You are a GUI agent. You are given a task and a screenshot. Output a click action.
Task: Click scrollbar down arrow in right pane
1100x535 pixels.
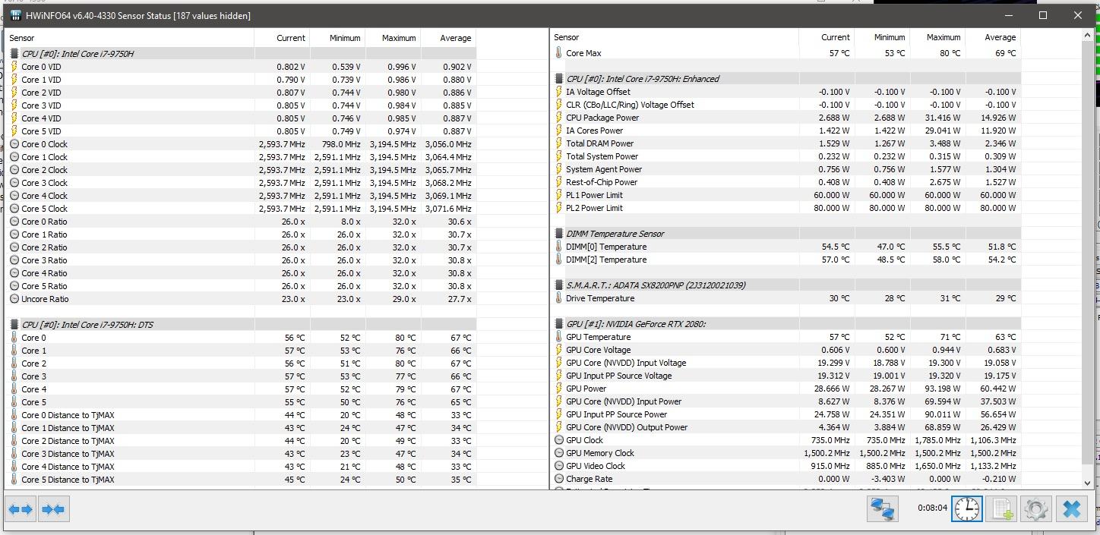pos(1086,483)
